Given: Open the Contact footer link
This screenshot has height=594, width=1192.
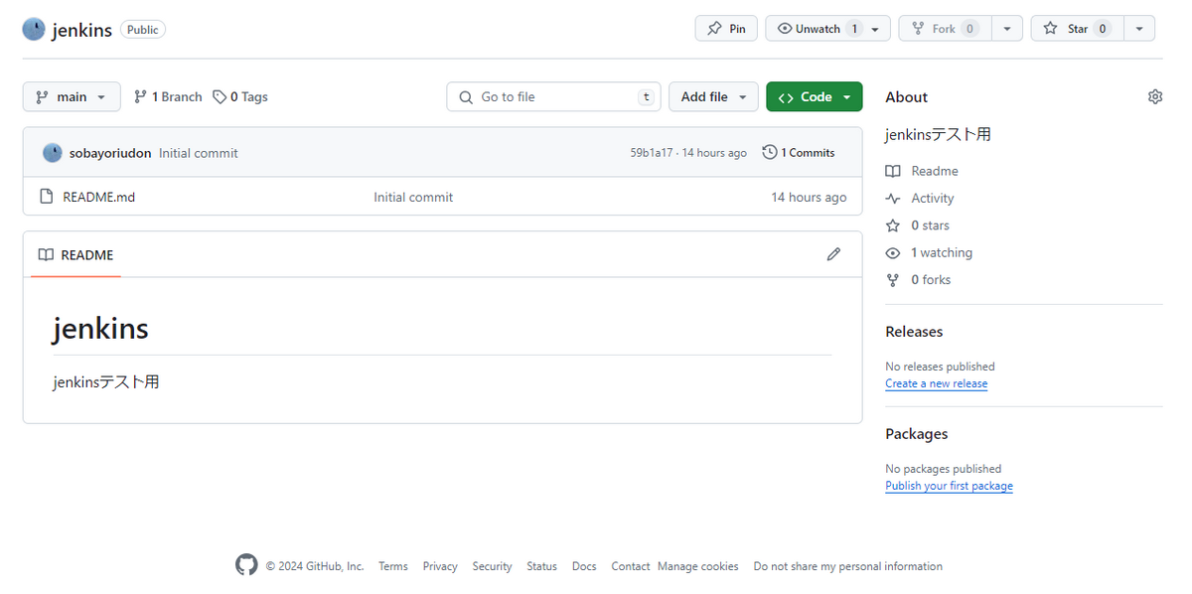Looking at the screenshot, I should (631, 566).
